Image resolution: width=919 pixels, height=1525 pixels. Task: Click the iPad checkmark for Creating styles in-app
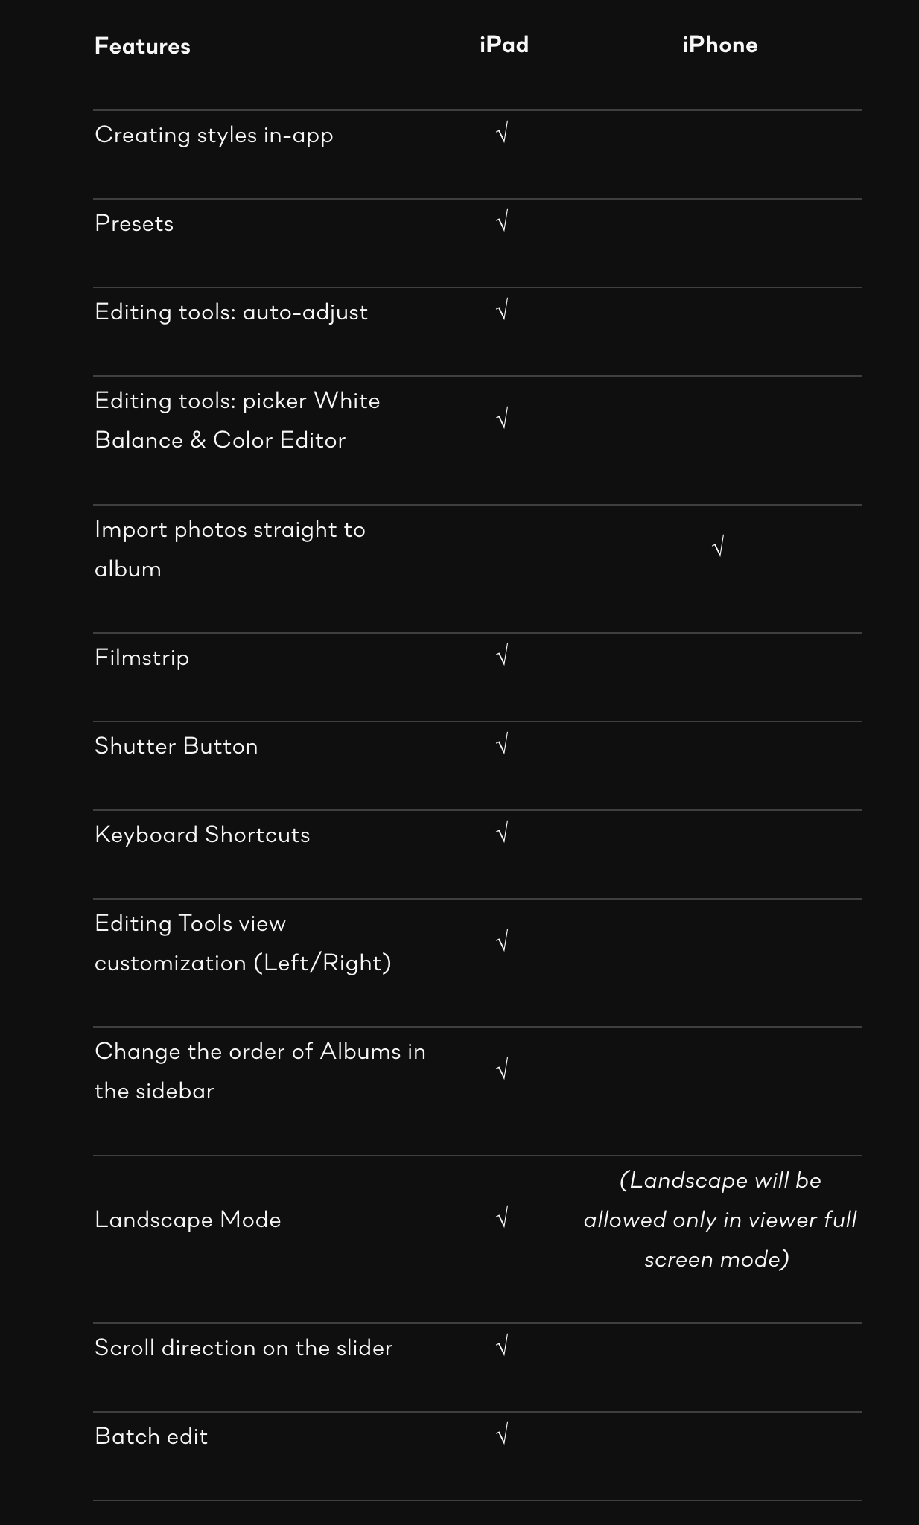(503, 134)
